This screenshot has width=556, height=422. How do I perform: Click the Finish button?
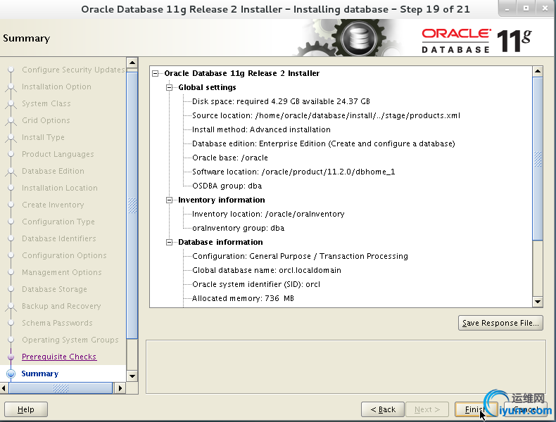pos(475,409)
